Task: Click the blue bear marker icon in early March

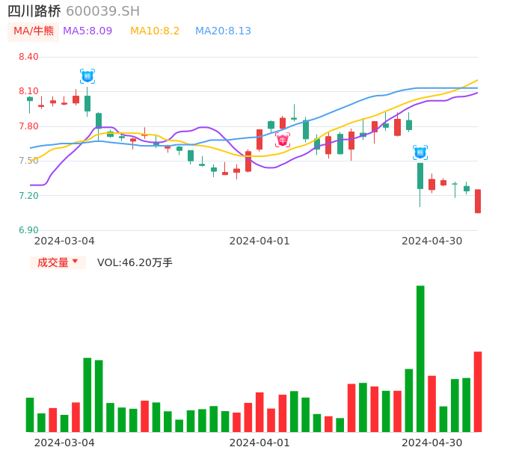Action: [87, 75]
